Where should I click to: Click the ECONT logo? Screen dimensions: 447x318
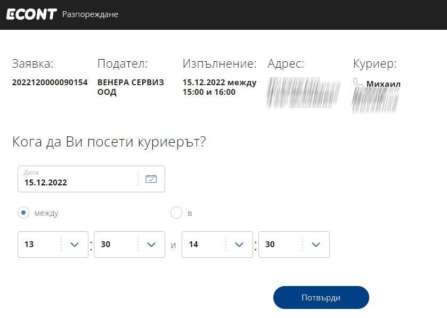31,14
